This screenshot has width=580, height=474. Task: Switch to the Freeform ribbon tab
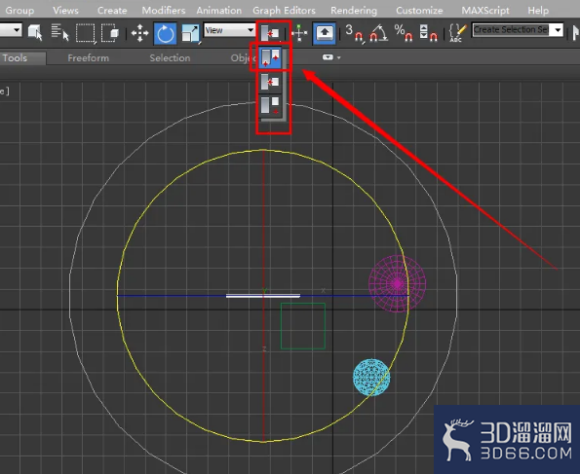point(89,58)
